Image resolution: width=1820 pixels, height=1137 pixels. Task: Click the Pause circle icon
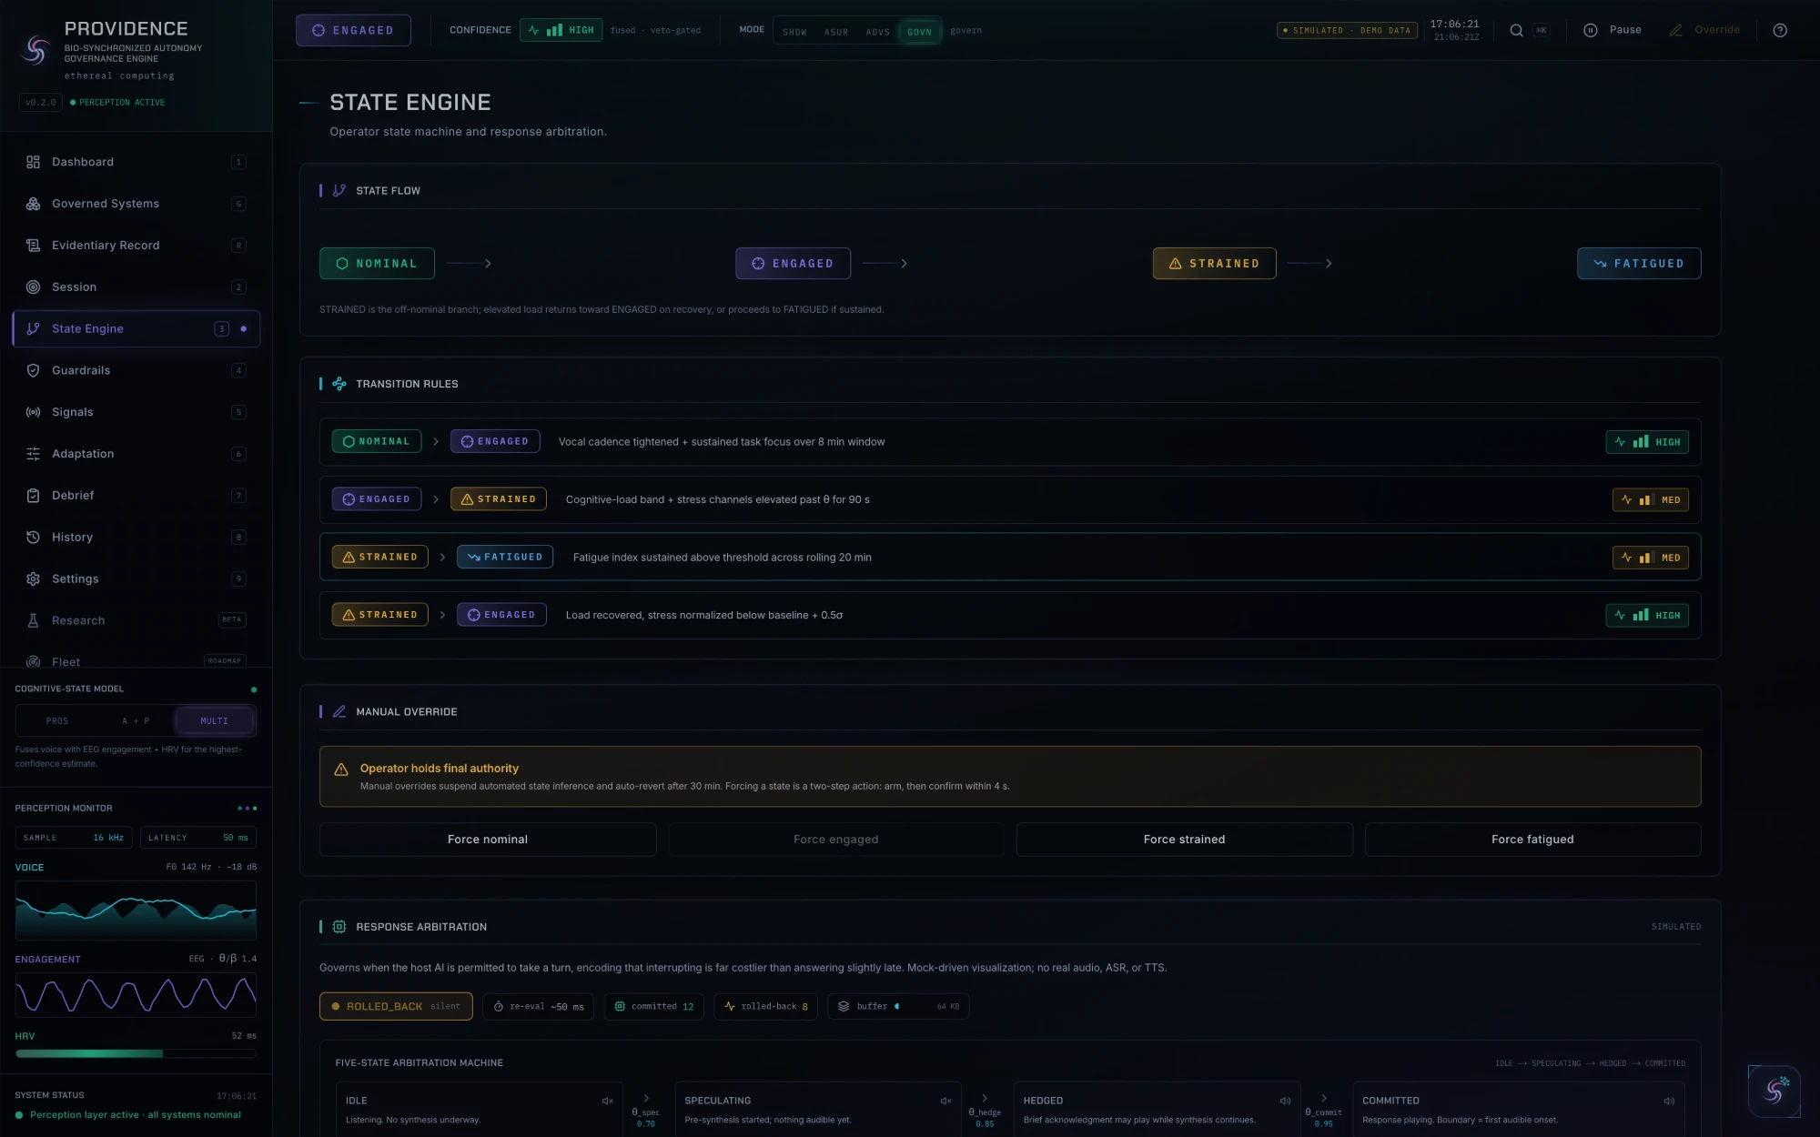click(x=1591, y=30)
